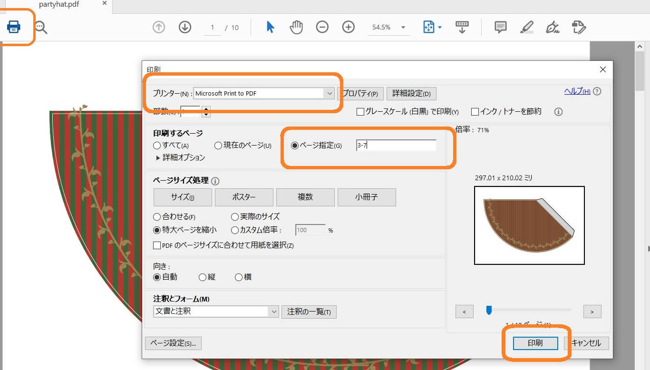The width and height of the screenshot is (650, 370).
Task: Zoom out with minus icon
Action: (x=322, y=27)
